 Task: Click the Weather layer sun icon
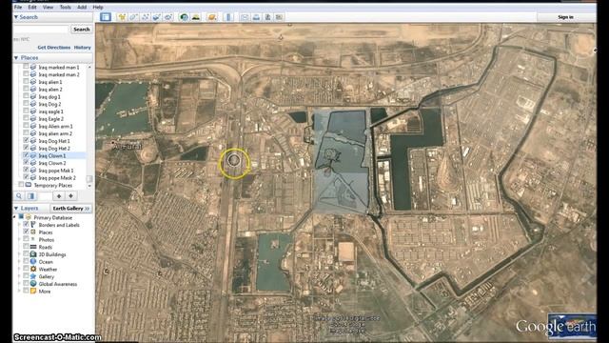tap(33, 269)
